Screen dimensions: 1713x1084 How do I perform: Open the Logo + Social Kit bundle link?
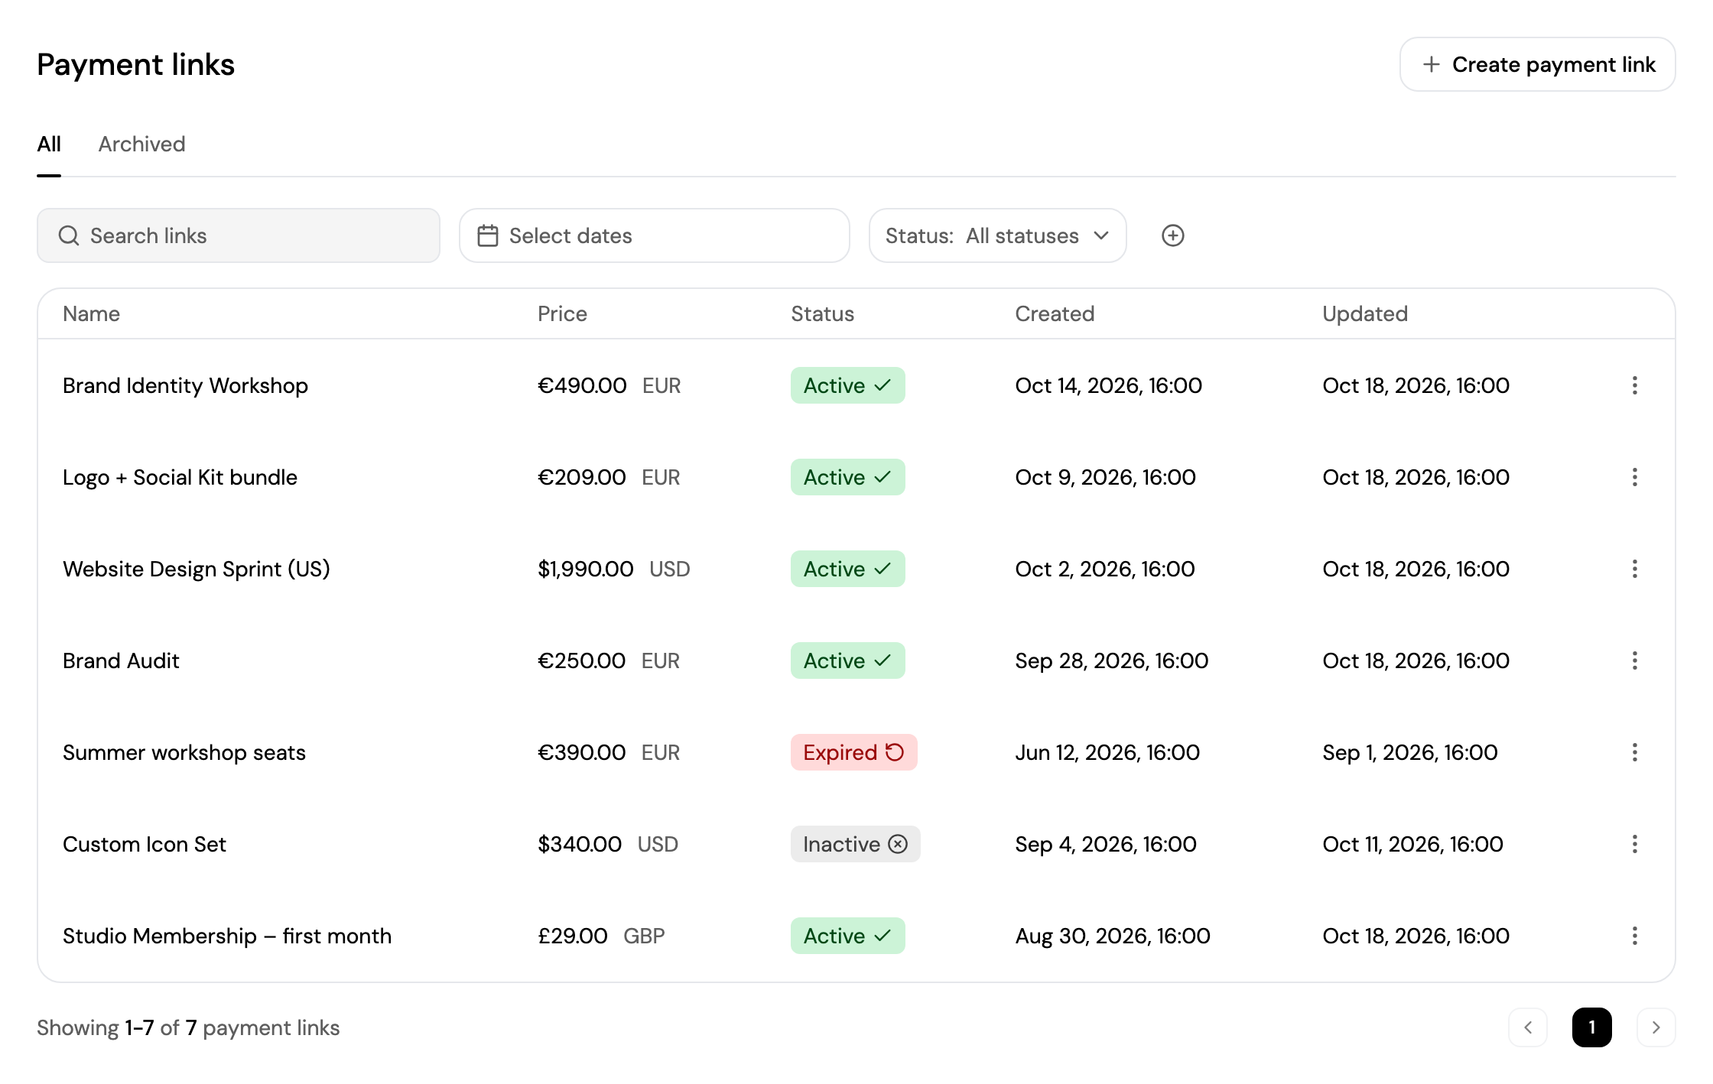tap(180, 477)
